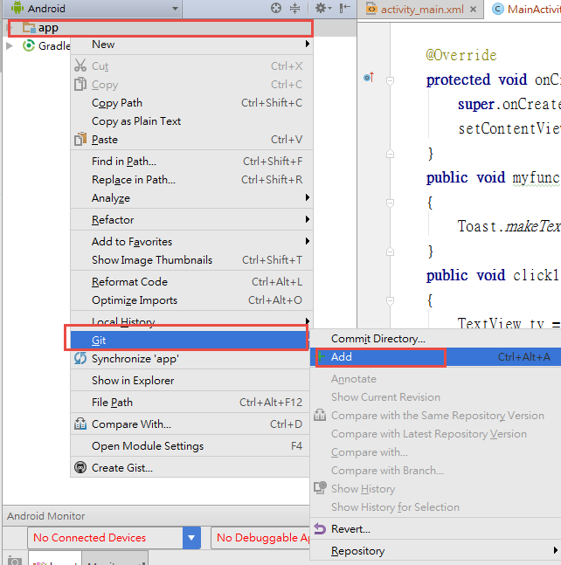
Task: Choose Reformat Code
Action: [x=191, y=282]
